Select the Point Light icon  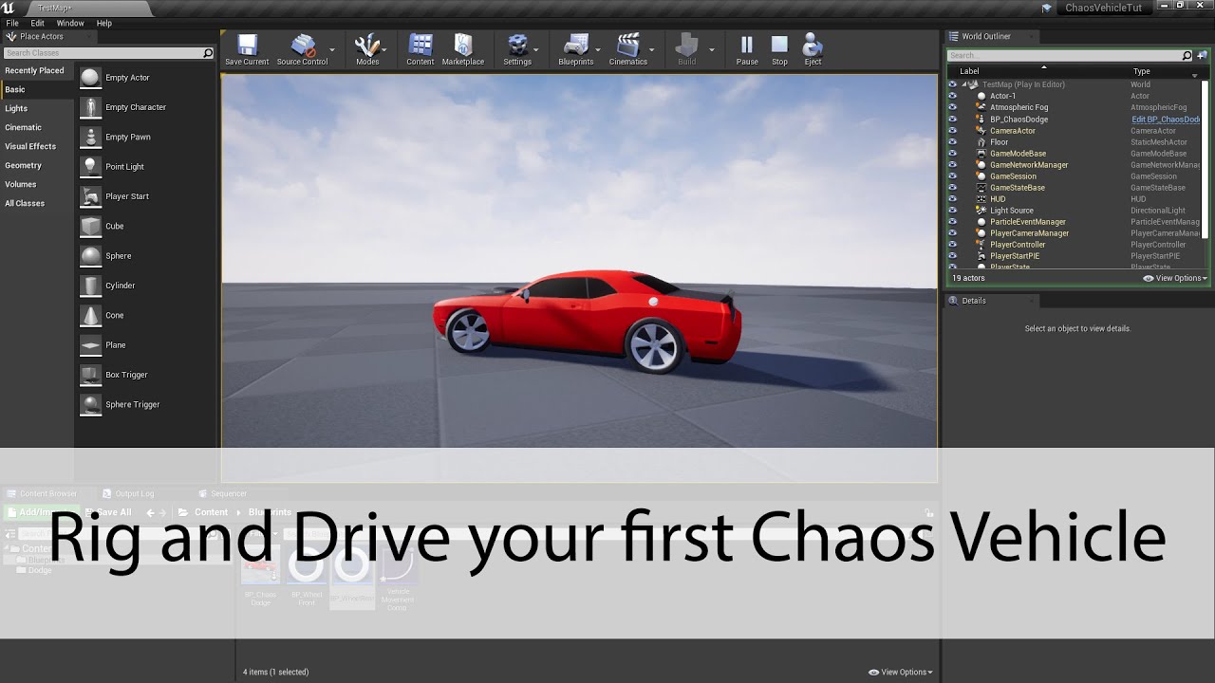click(90, 167)
